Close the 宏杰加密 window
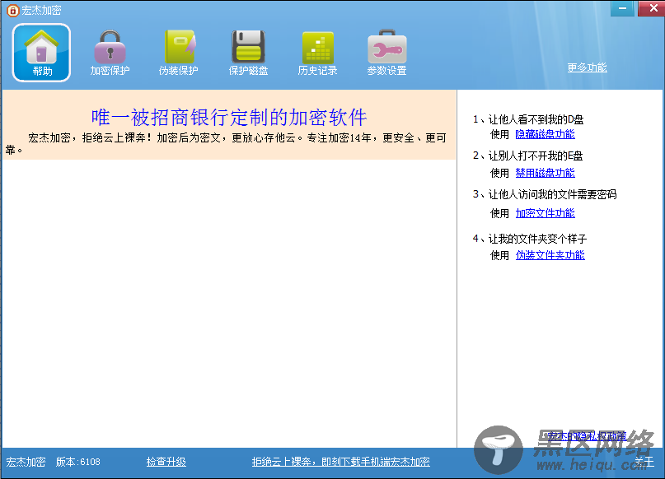 coord(651,8)
